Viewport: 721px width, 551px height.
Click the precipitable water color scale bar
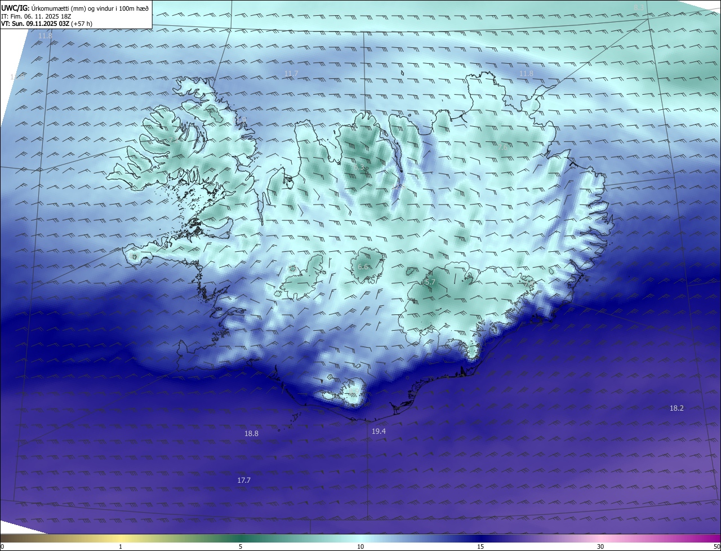pyautogui.click(x=360, y=538)
